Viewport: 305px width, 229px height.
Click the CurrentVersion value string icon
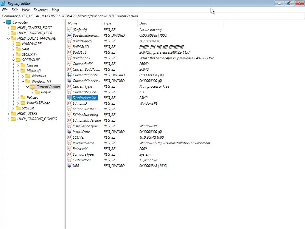click(70, 92)
